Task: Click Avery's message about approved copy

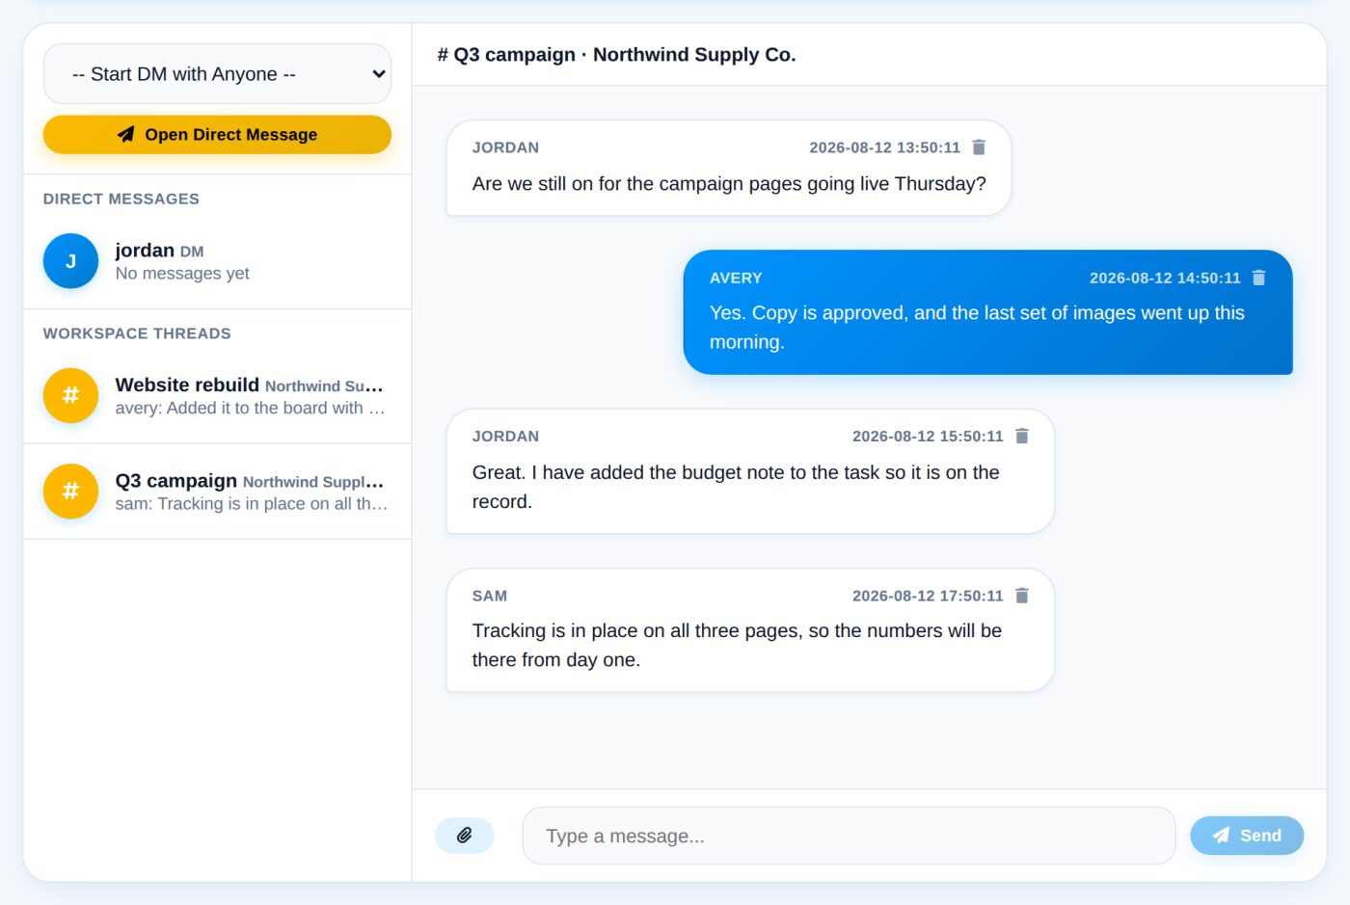Action: (x=987, y=312)
